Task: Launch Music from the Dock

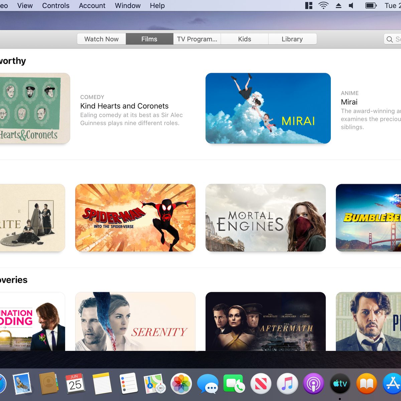Action: (x=287, y=384)
